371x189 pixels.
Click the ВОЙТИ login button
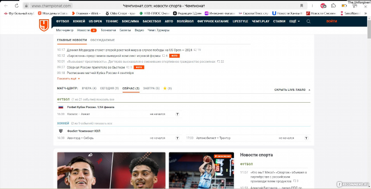331,21
